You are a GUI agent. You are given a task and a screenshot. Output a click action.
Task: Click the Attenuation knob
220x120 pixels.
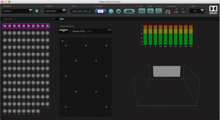[168, 12]
